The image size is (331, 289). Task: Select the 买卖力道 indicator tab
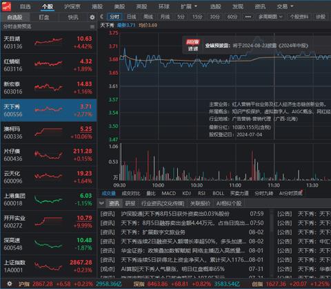239,194
